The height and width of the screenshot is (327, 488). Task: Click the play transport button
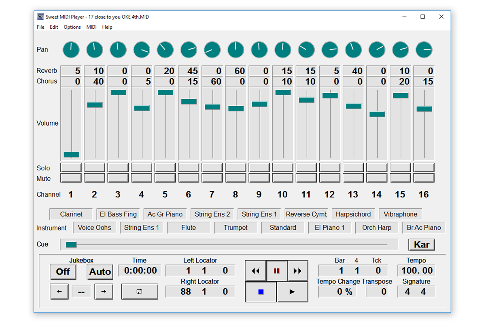click(x=293, y=292)
